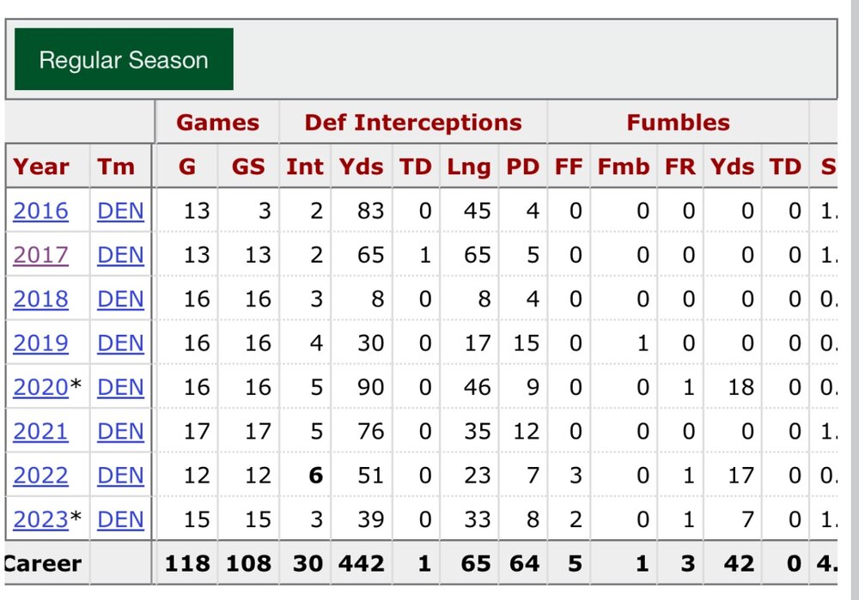
Task: Open the 2016 season link
Action: point(40,210)
